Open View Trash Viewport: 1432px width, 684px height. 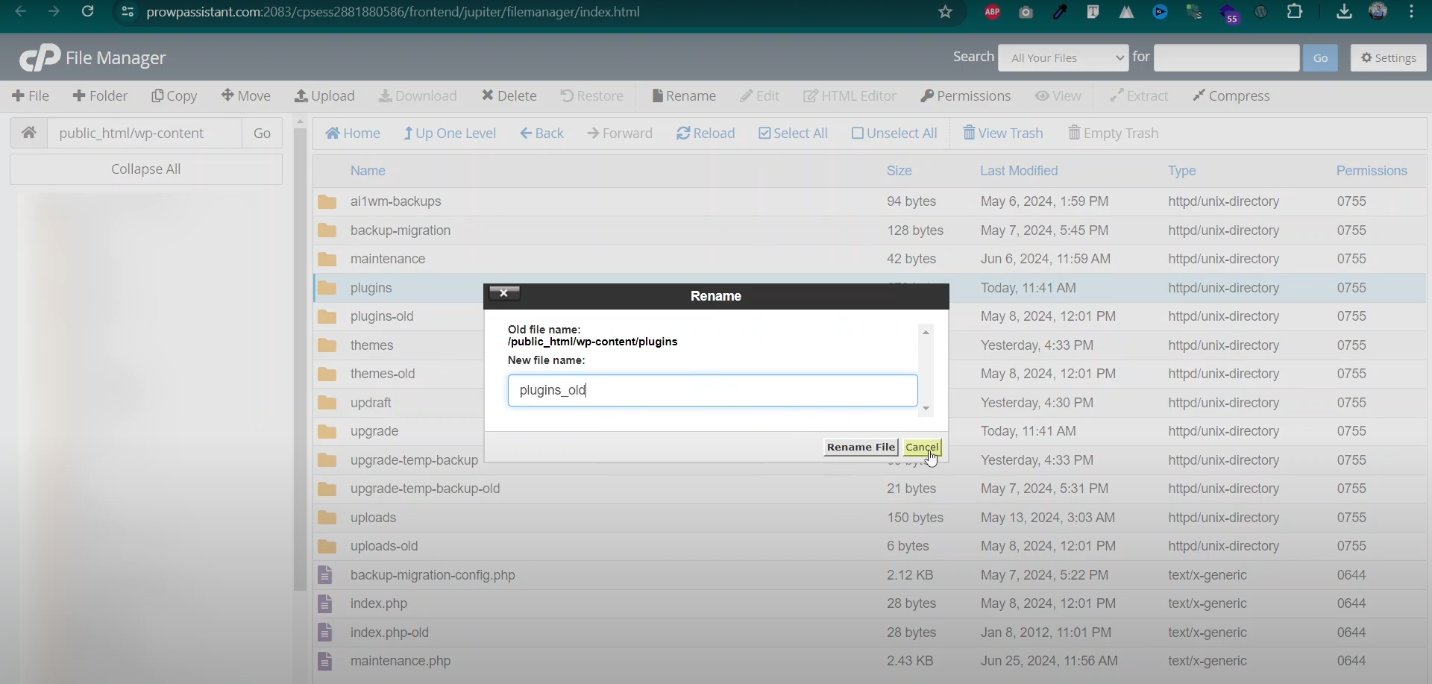click(1002, 134)
